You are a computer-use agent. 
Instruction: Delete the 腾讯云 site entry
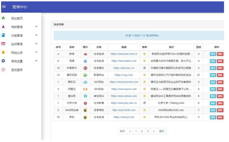coord(220,82)
